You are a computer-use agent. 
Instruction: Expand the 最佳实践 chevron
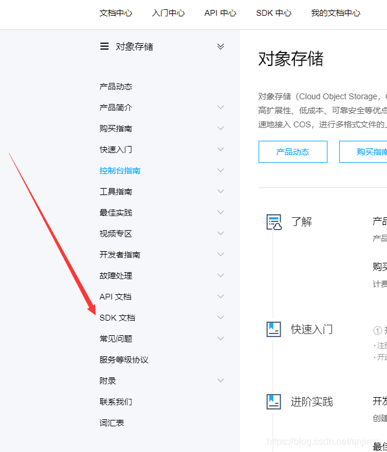pos(221,213)
